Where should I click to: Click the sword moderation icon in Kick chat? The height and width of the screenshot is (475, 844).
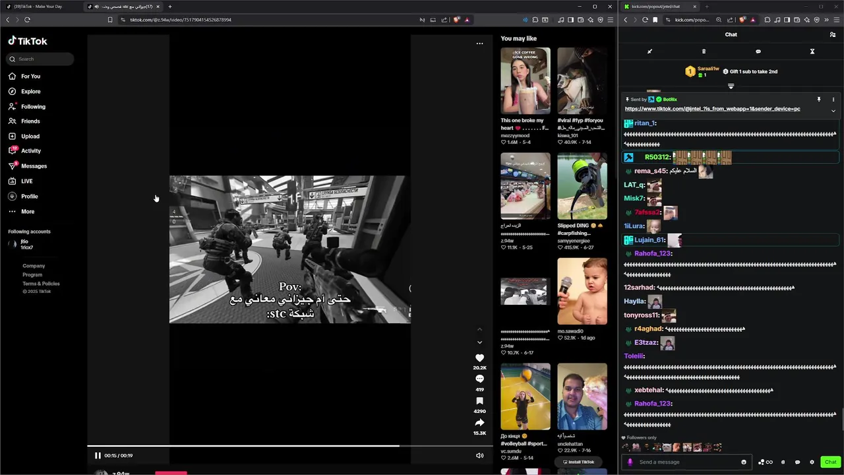point(649,51)
